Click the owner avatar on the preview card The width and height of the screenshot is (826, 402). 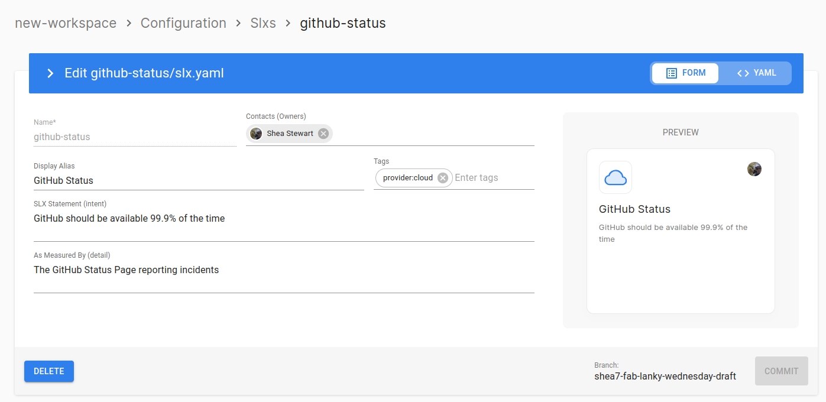(x=754, y=168)
